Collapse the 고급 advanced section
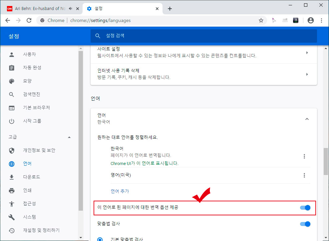 69,137
